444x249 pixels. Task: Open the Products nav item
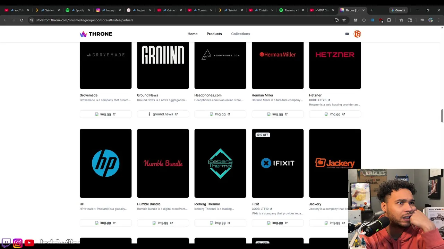(x=214, y=34)
